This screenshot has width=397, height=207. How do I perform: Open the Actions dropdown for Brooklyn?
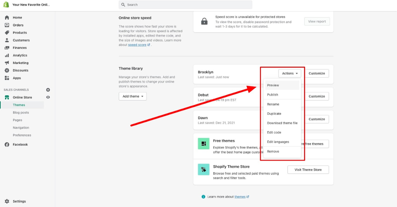pyautogui.click(x=289, y=73)
